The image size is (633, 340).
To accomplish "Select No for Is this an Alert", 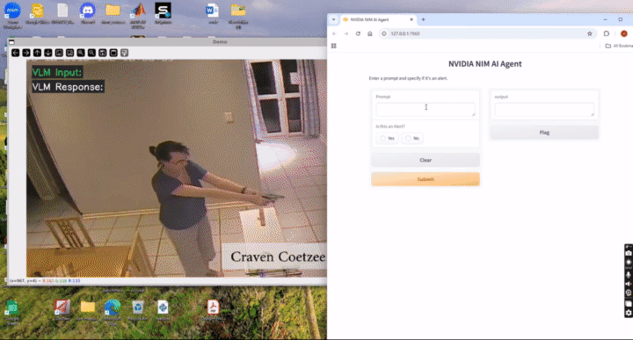I will [x=412, y=138].
